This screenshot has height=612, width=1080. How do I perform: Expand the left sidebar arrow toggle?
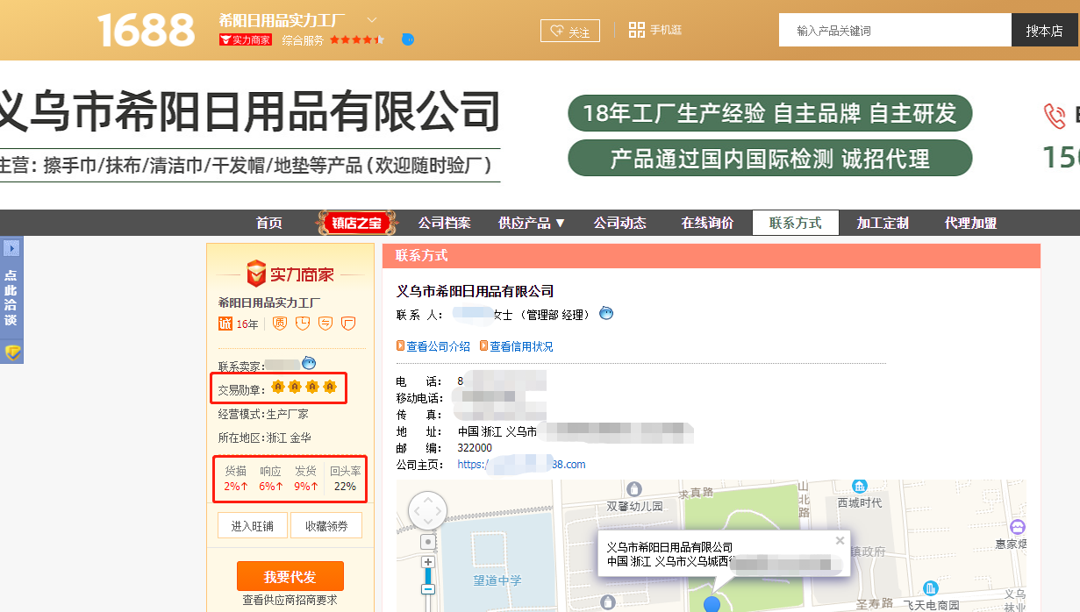(x=11, y=248)
